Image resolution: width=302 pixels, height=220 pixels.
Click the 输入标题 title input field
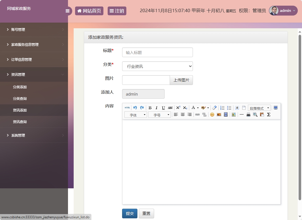tap(157, 52)
